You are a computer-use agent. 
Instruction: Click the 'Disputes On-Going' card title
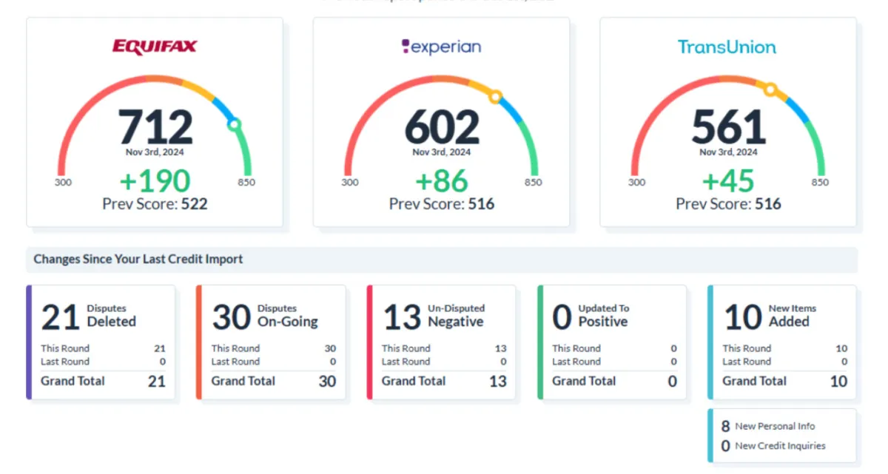click(x=287, y=316)
